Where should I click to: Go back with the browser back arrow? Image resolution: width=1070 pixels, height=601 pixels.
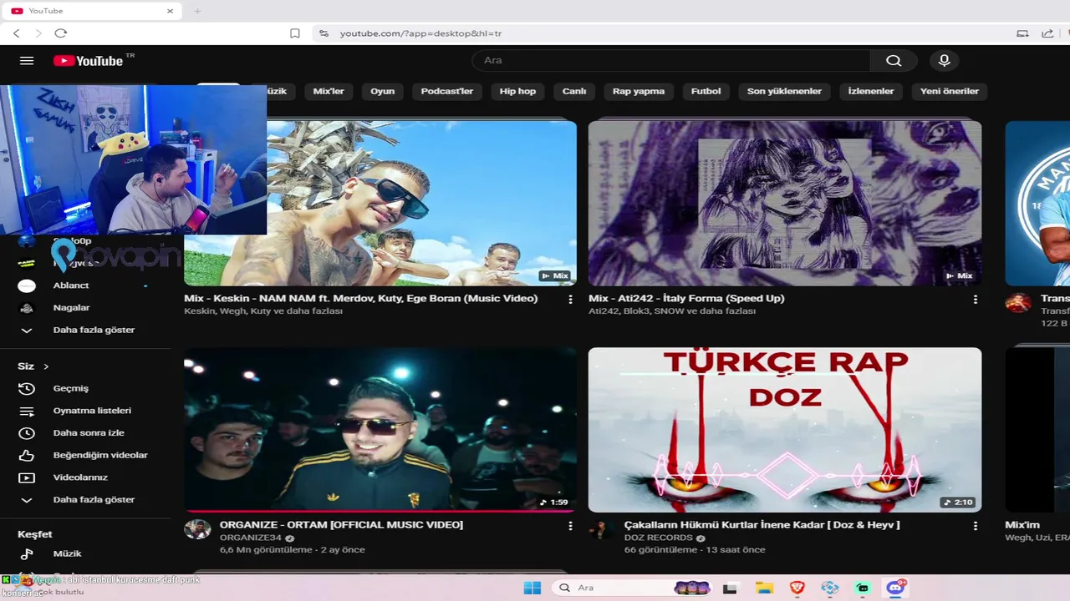(17, 33)
